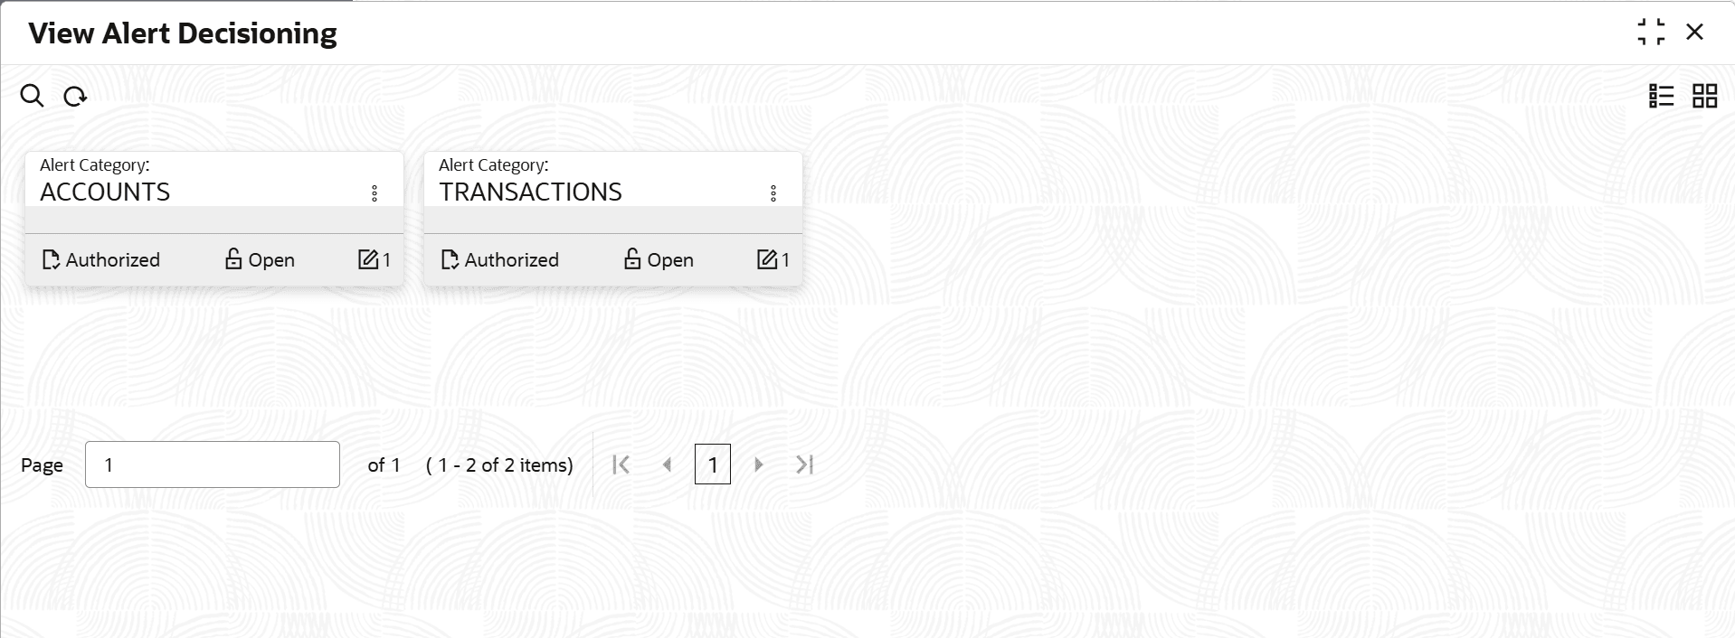
Task: Switch to list view layout
Action: (1661, 96)
